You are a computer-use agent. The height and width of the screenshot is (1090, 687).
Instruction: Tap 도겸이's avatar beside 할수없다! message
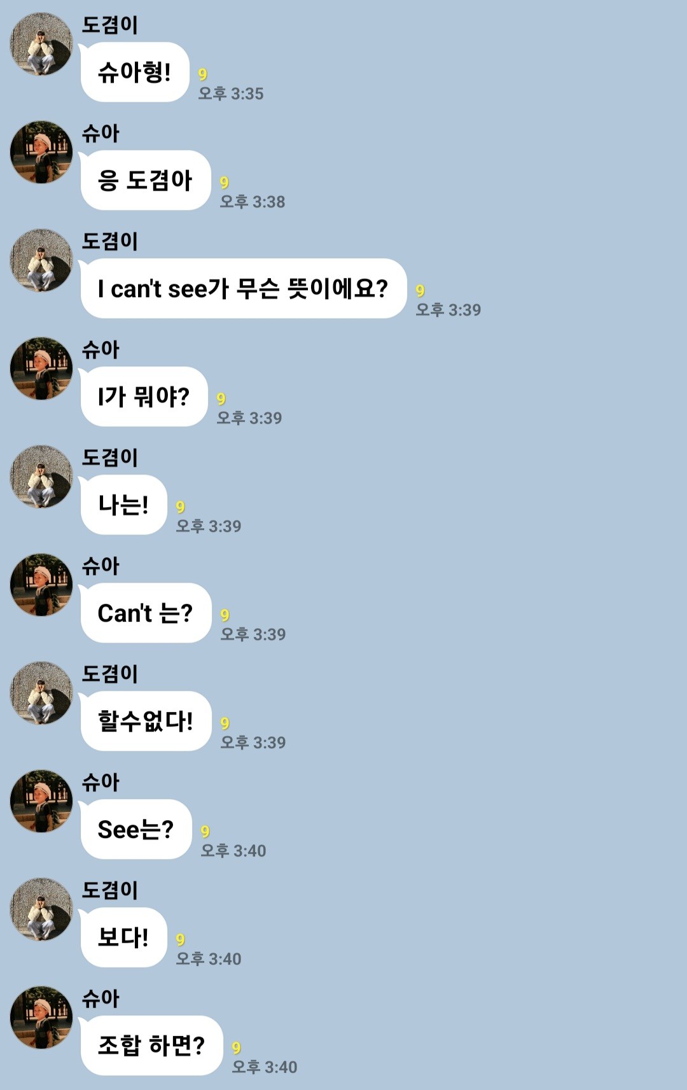(41, 693)
